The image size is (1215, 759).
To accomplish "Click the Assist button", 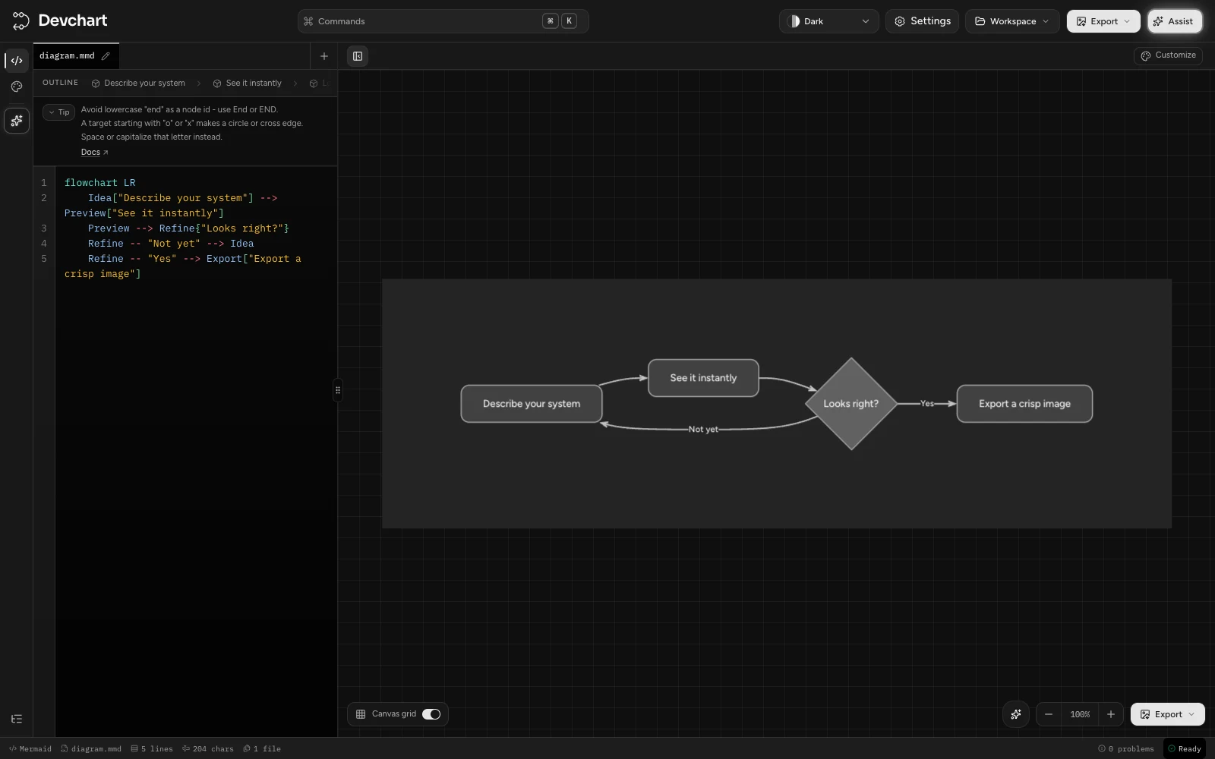I will click(x=1174, y=21).
